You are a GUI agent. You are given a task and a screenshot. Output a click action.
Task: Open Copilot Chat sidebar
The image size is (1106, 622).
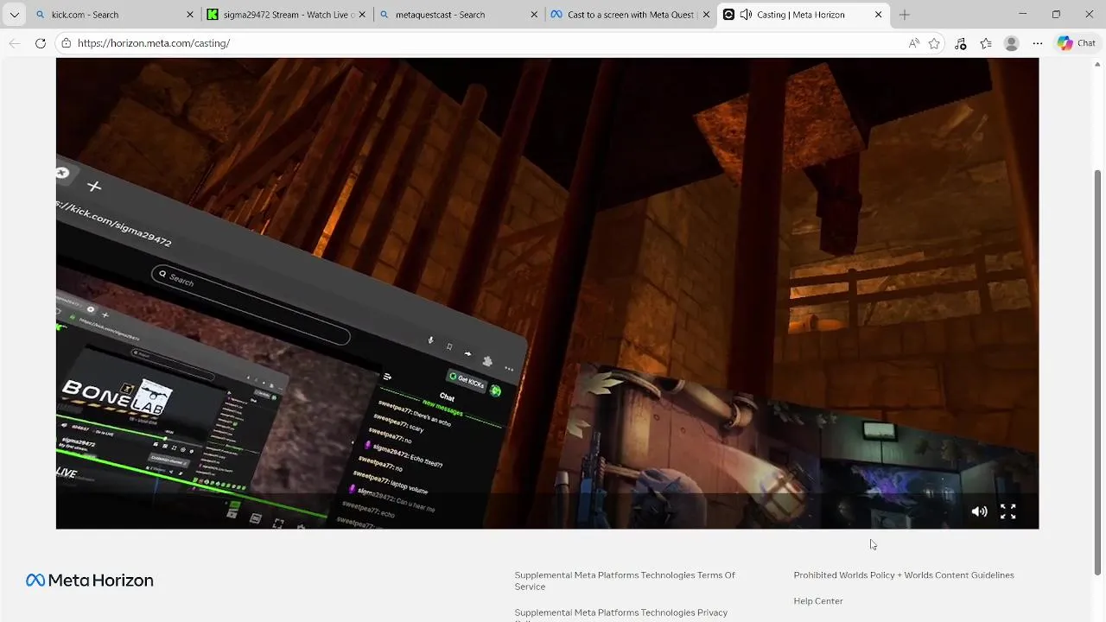[1077, 43]
